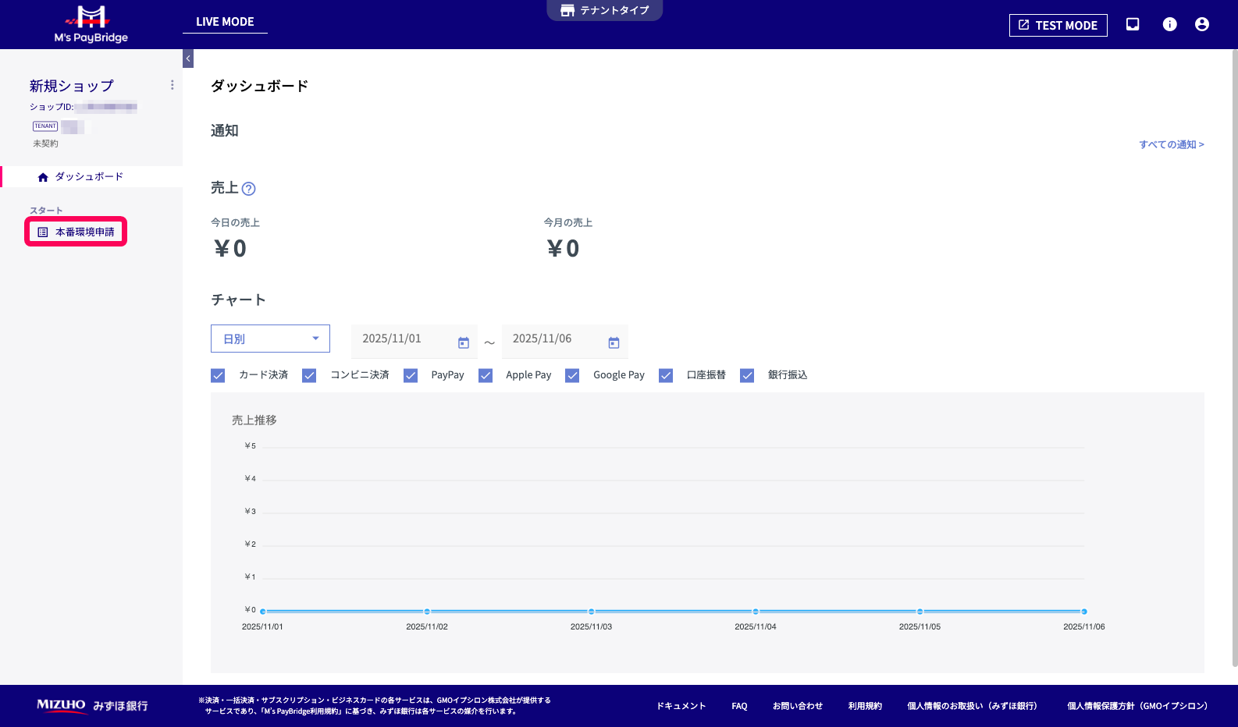
Task: Click the help icon next to 売上
Action: tap(249, 189)
